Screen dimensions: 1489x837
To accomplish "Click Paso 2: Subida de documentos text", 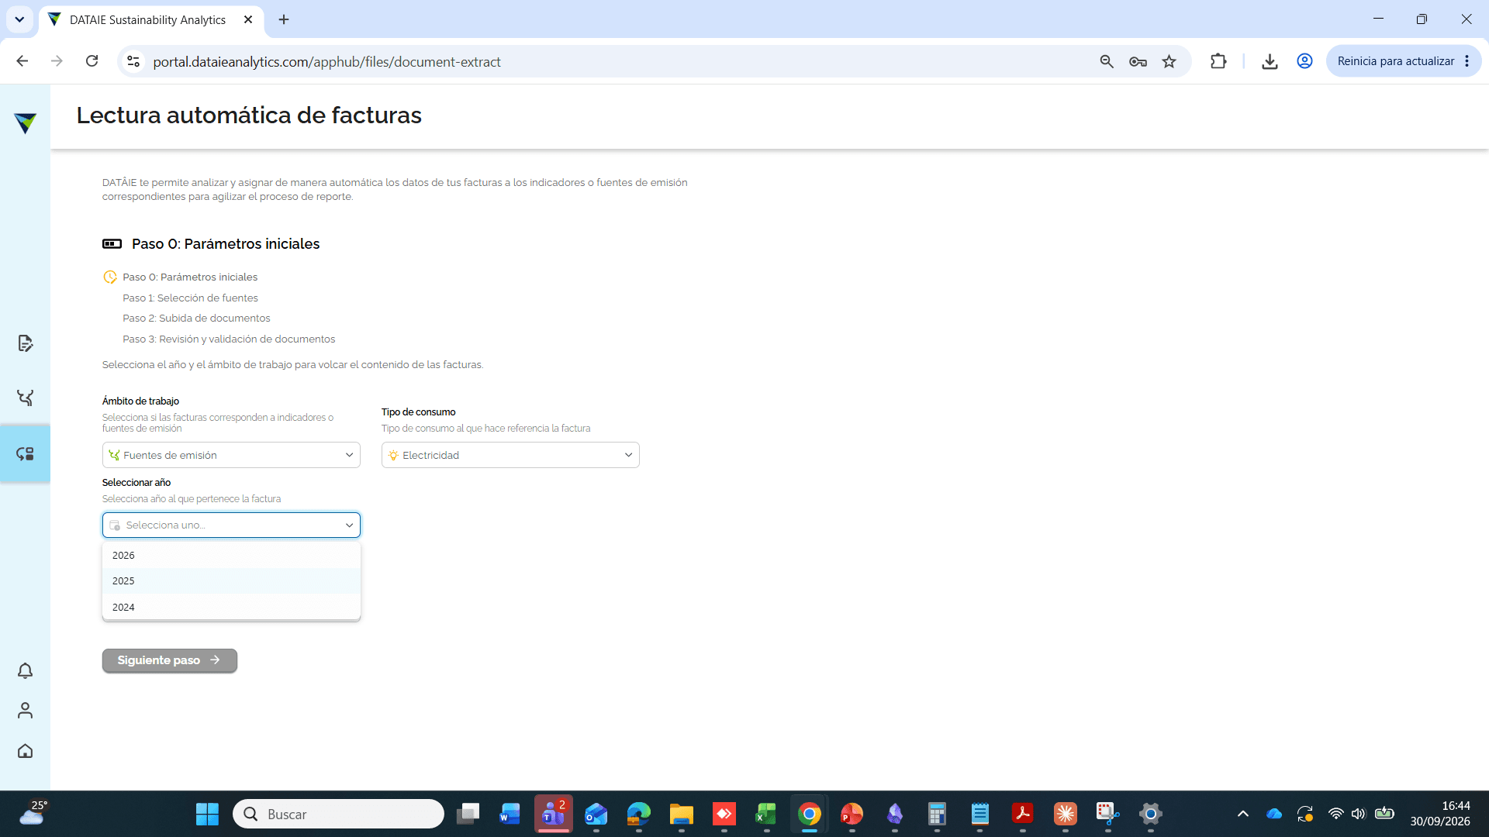I will (x=196, y=318).
